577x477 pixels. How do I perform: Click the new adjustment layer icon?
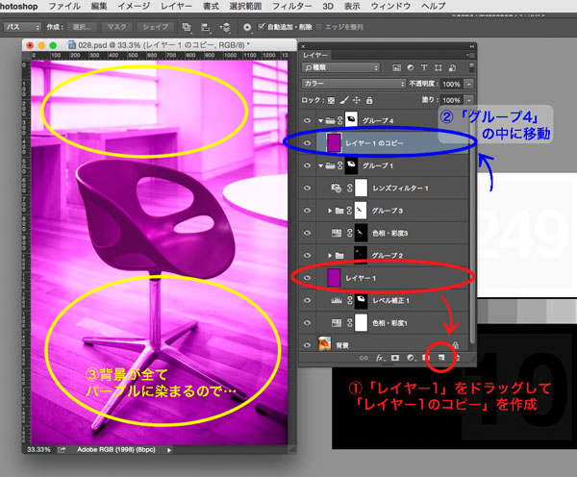pyautogui.click(x=412, y=357)
